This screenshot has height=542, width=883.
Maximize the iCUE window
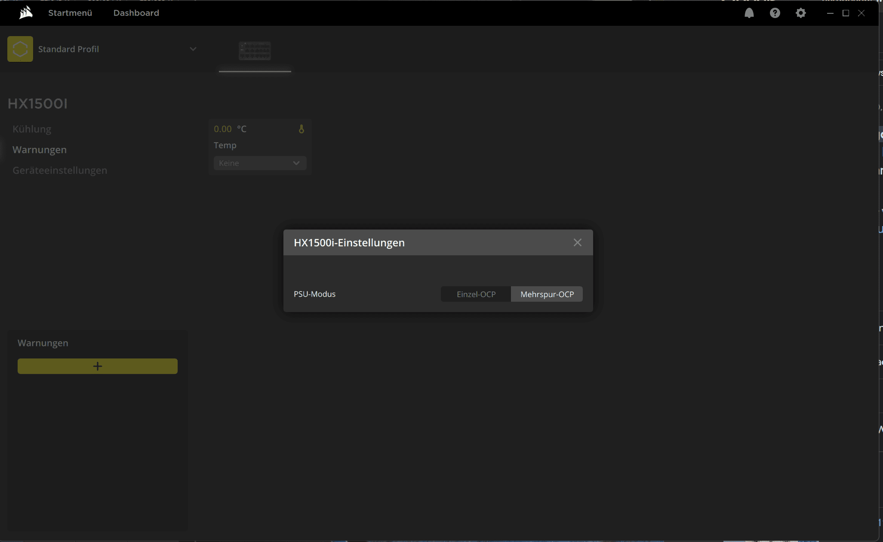(x=846, y=13)
